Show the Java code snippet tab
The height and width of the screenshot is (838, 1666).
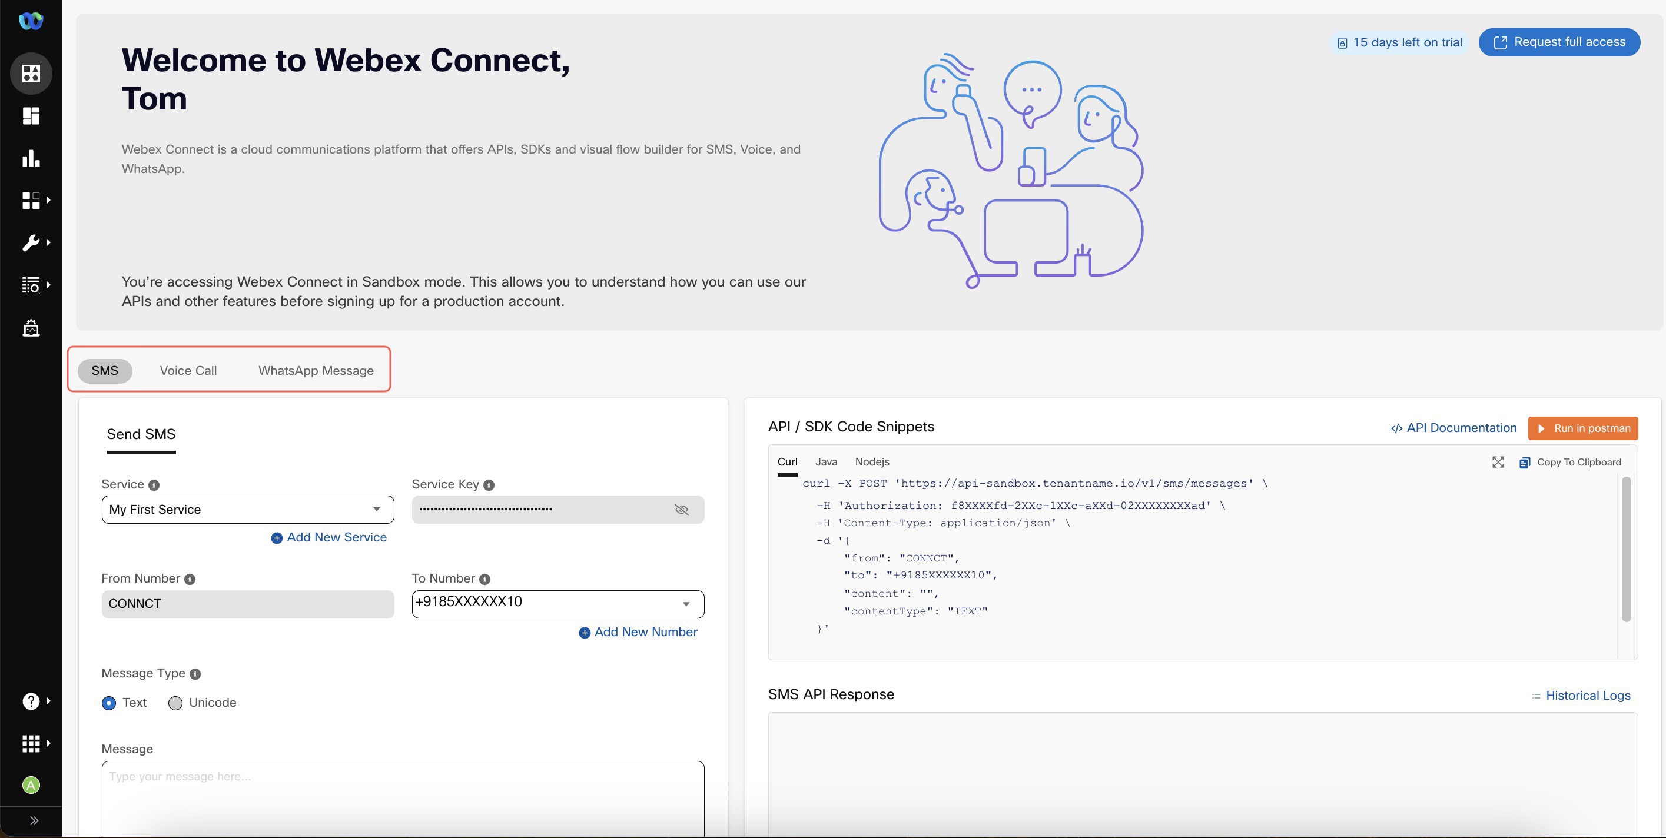[x=826, y=462]
